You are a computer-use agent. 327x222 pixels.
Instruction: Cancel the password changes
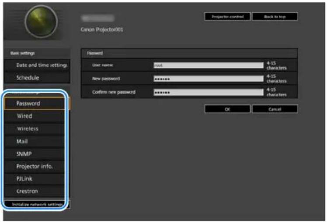(x=275, y=109)
